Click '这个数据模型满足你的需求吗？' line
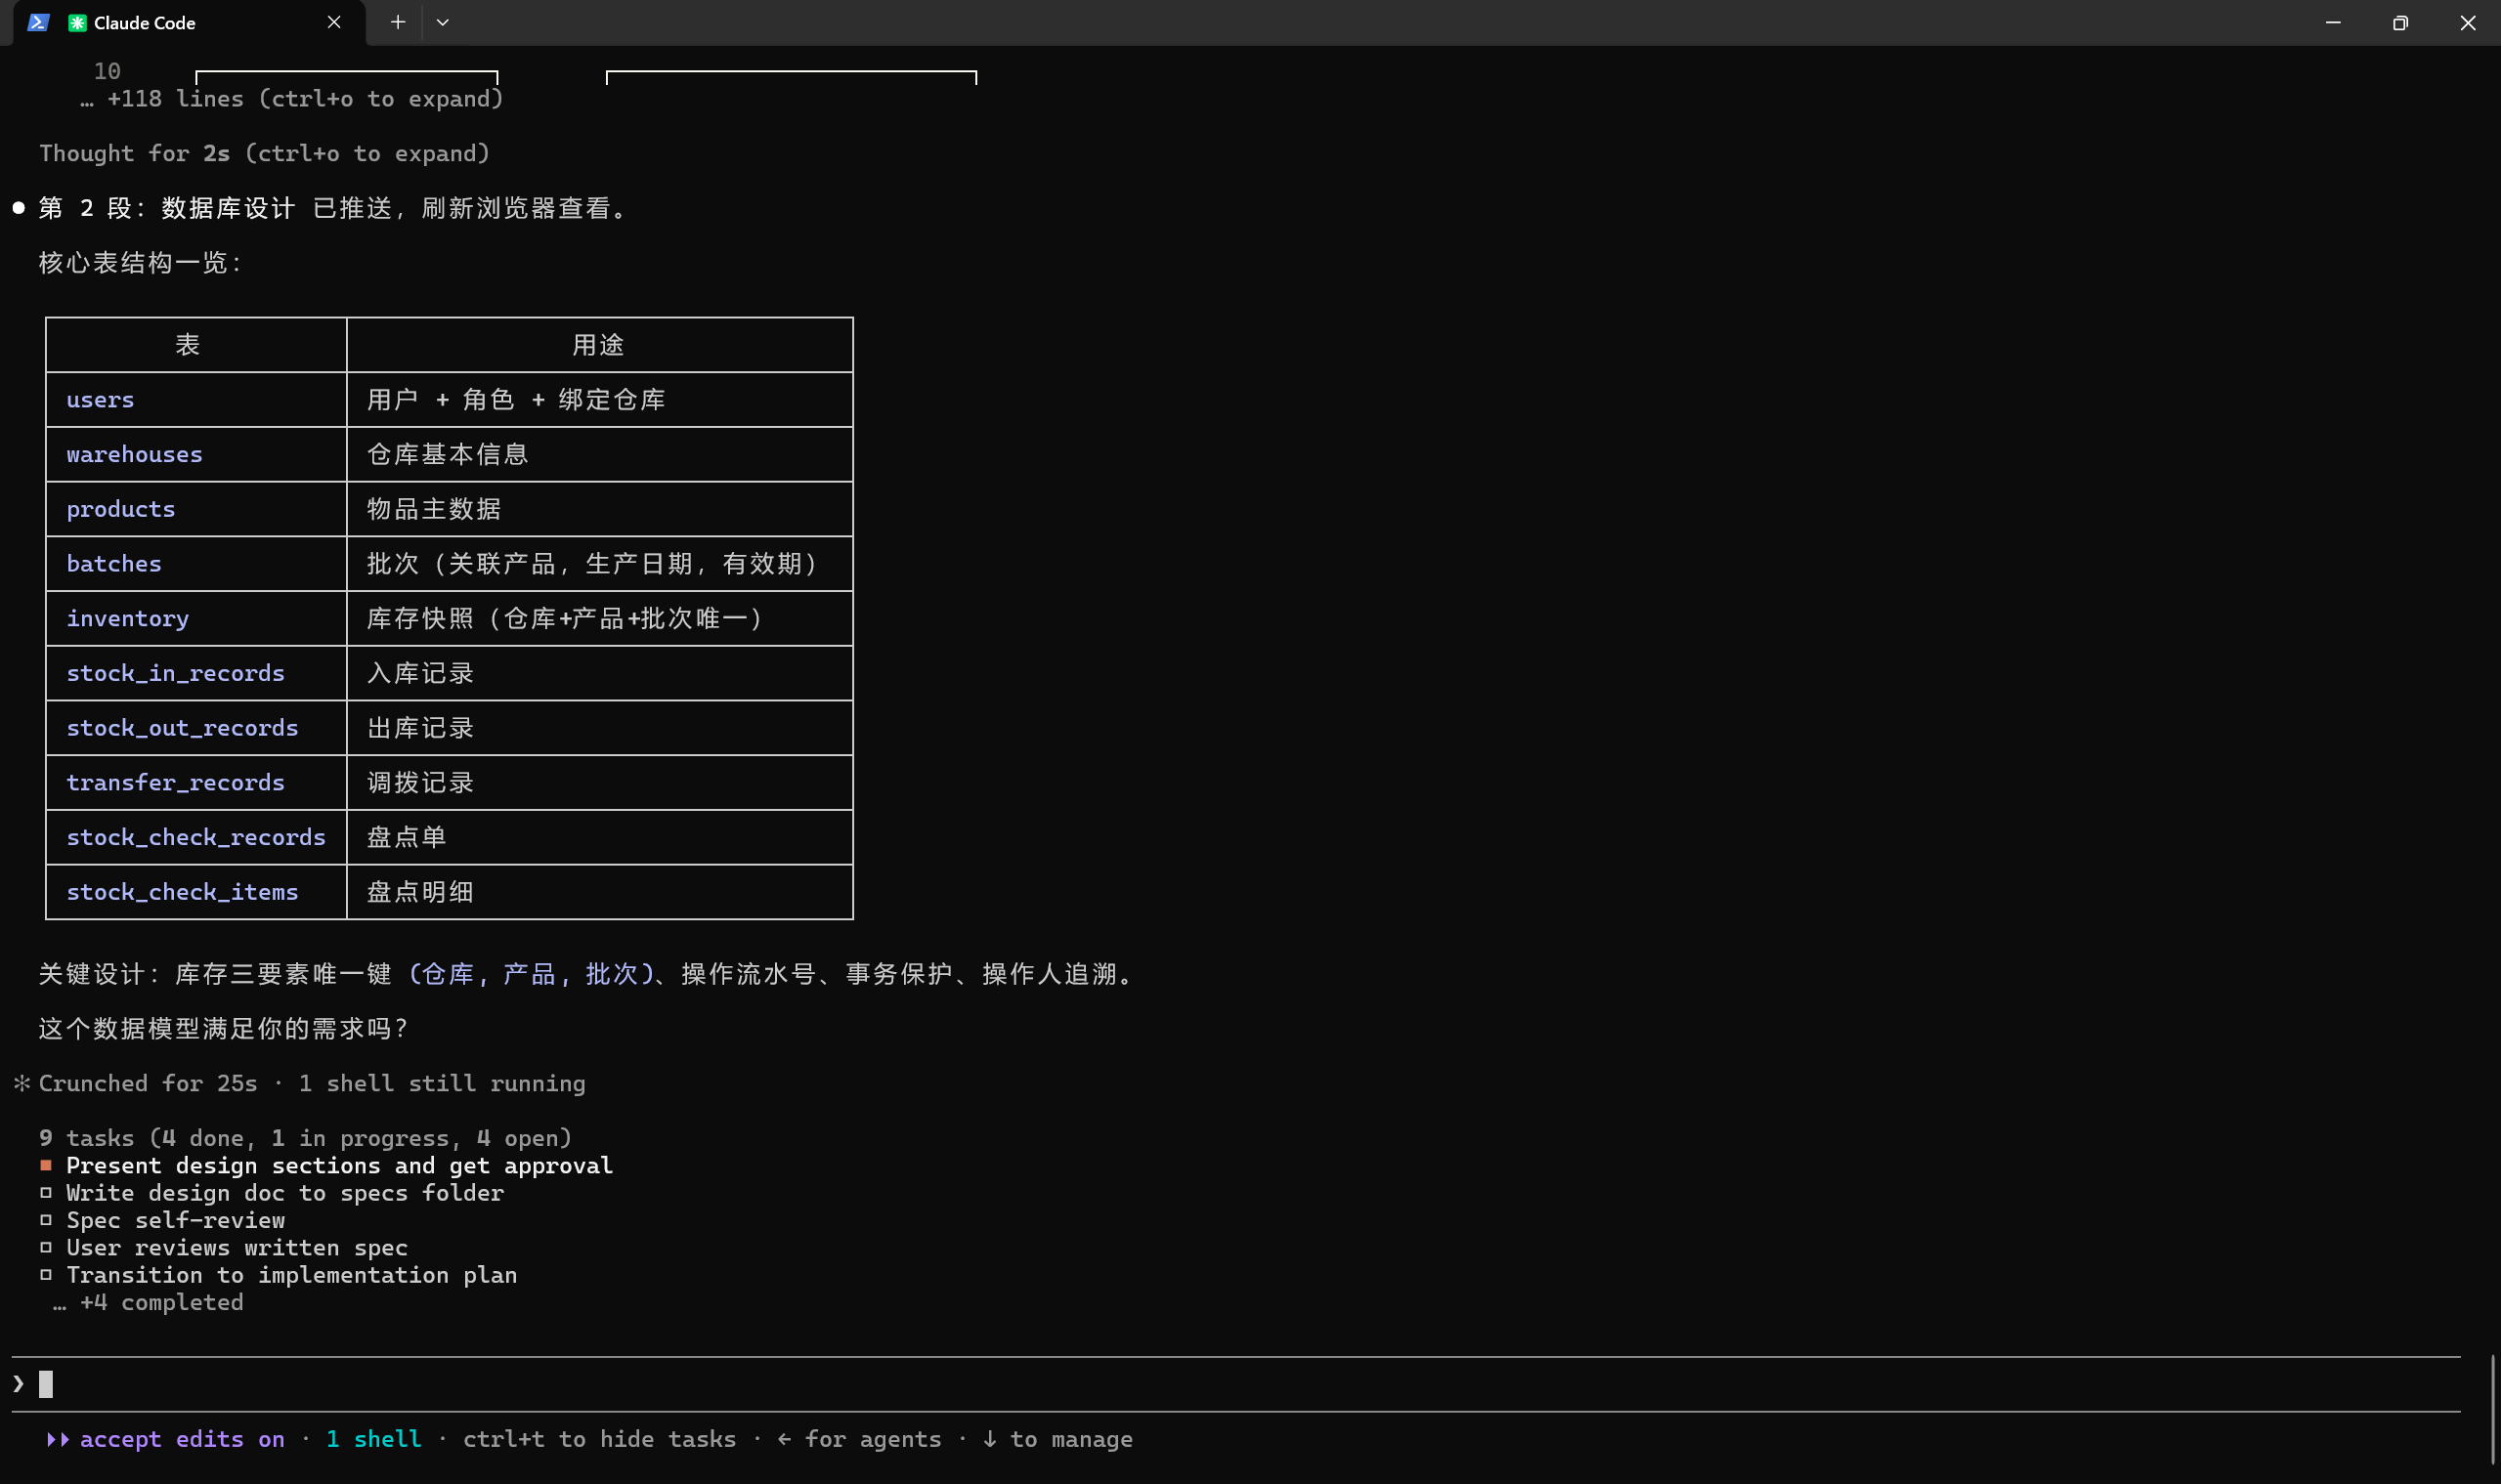Image resolution: width=2501 pixels, height=1484 pixels. [x=224, y=1029]
